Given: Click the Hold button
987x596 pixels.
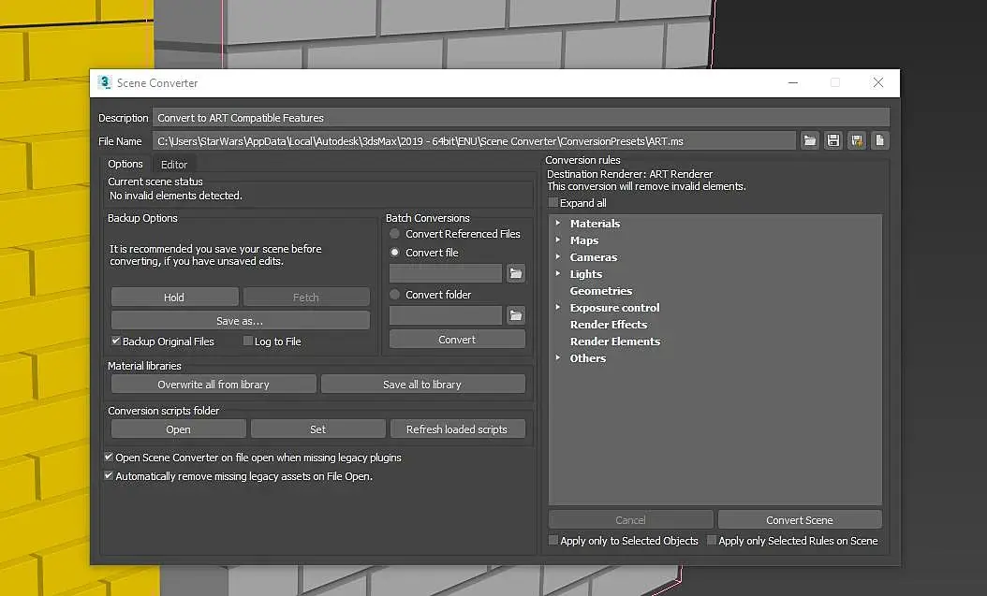Looking at the screenshot, I should [174, 297].
